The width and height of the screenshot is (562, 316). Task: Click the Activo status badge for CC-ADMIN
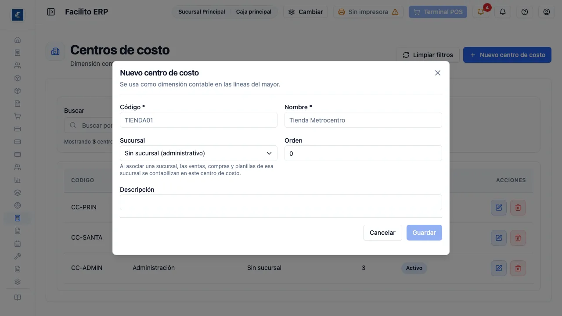pos(414,268)
